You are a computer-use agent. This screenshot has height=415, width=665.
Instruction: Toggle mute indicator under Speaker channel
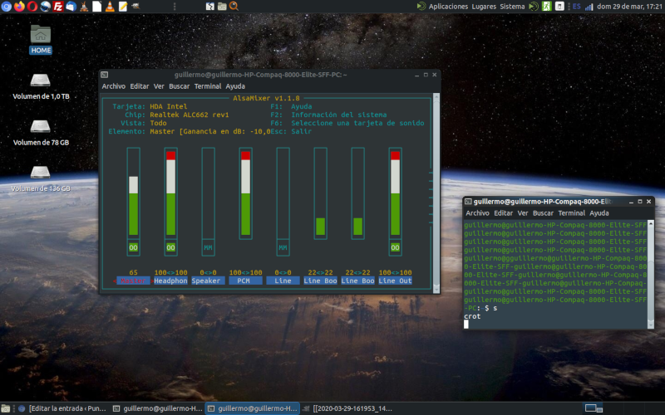click(208, 247)
